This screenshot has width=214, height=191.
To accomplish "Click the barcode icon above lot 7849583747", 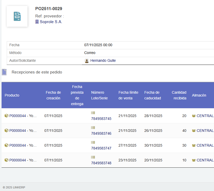I will 93,142.
